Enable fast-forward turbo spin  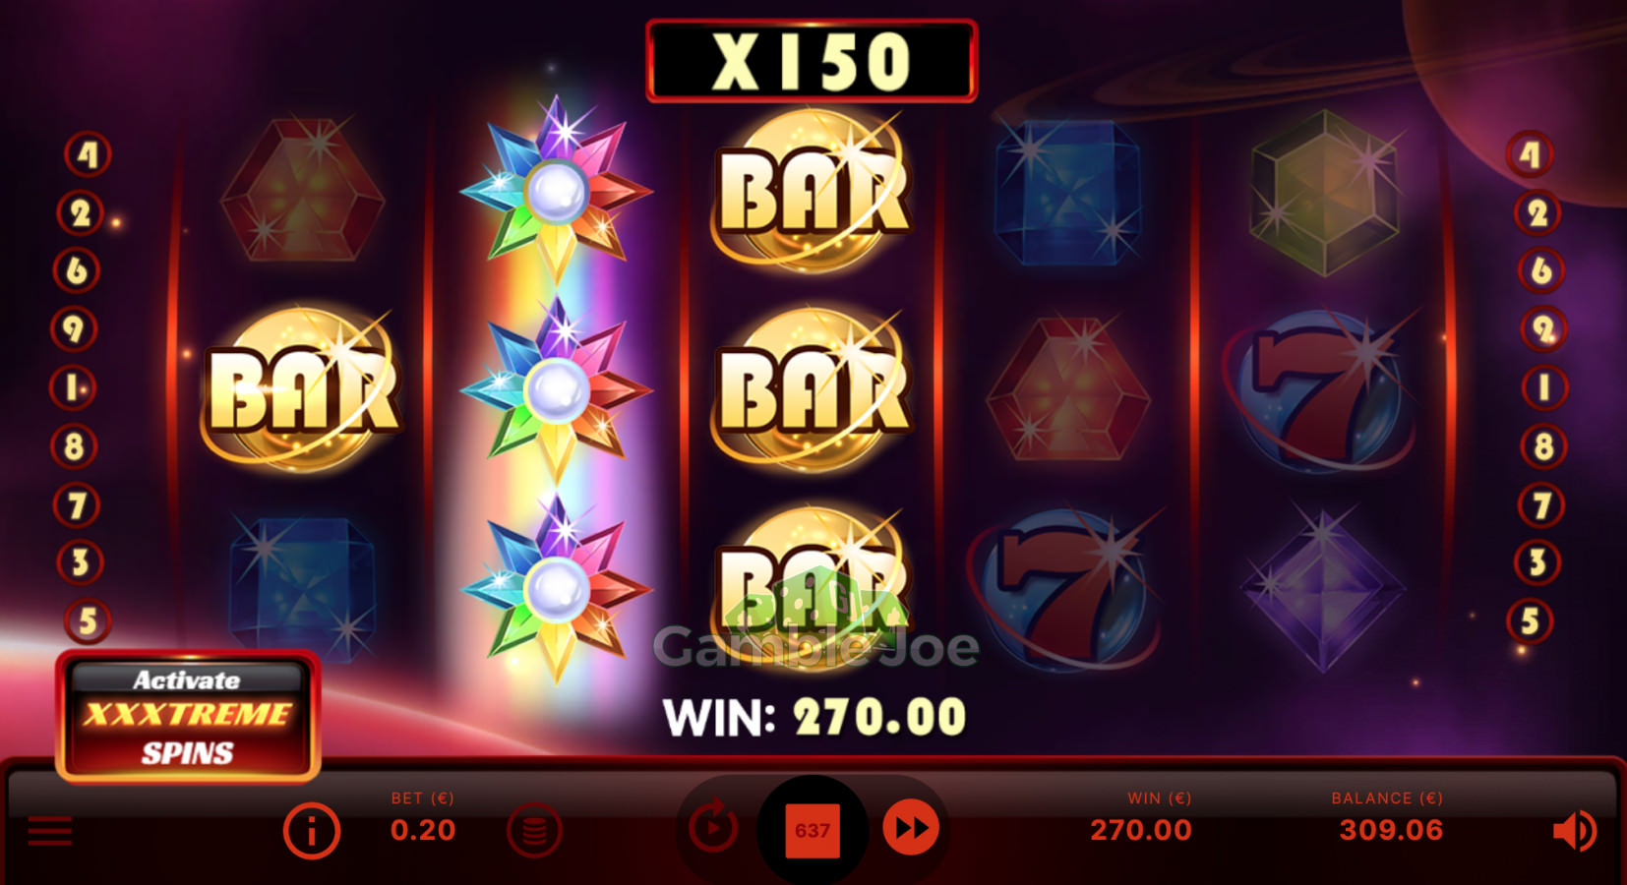(911, 828)
